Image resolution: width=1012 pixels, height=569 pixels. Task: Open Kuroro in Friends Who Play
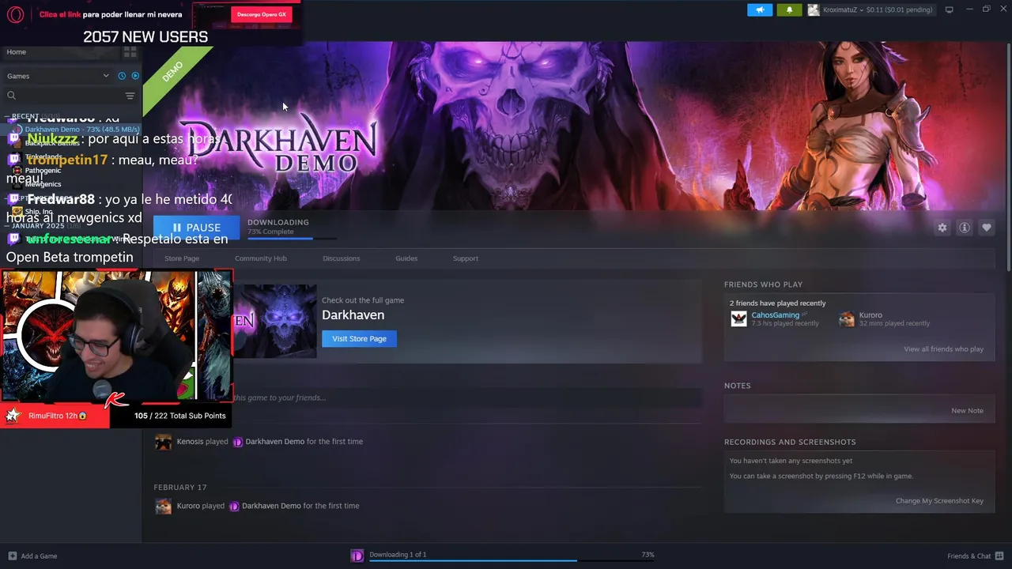point(870,315)
